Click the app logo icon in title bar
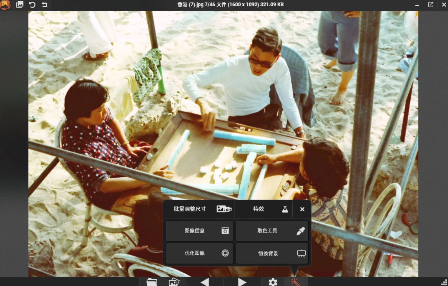 click(5, 5)
